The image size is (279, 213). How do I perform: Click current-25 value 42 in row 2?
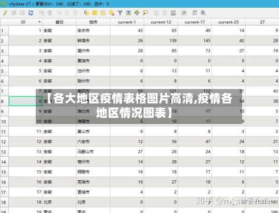pyautogui.click(x=228, y=41)
